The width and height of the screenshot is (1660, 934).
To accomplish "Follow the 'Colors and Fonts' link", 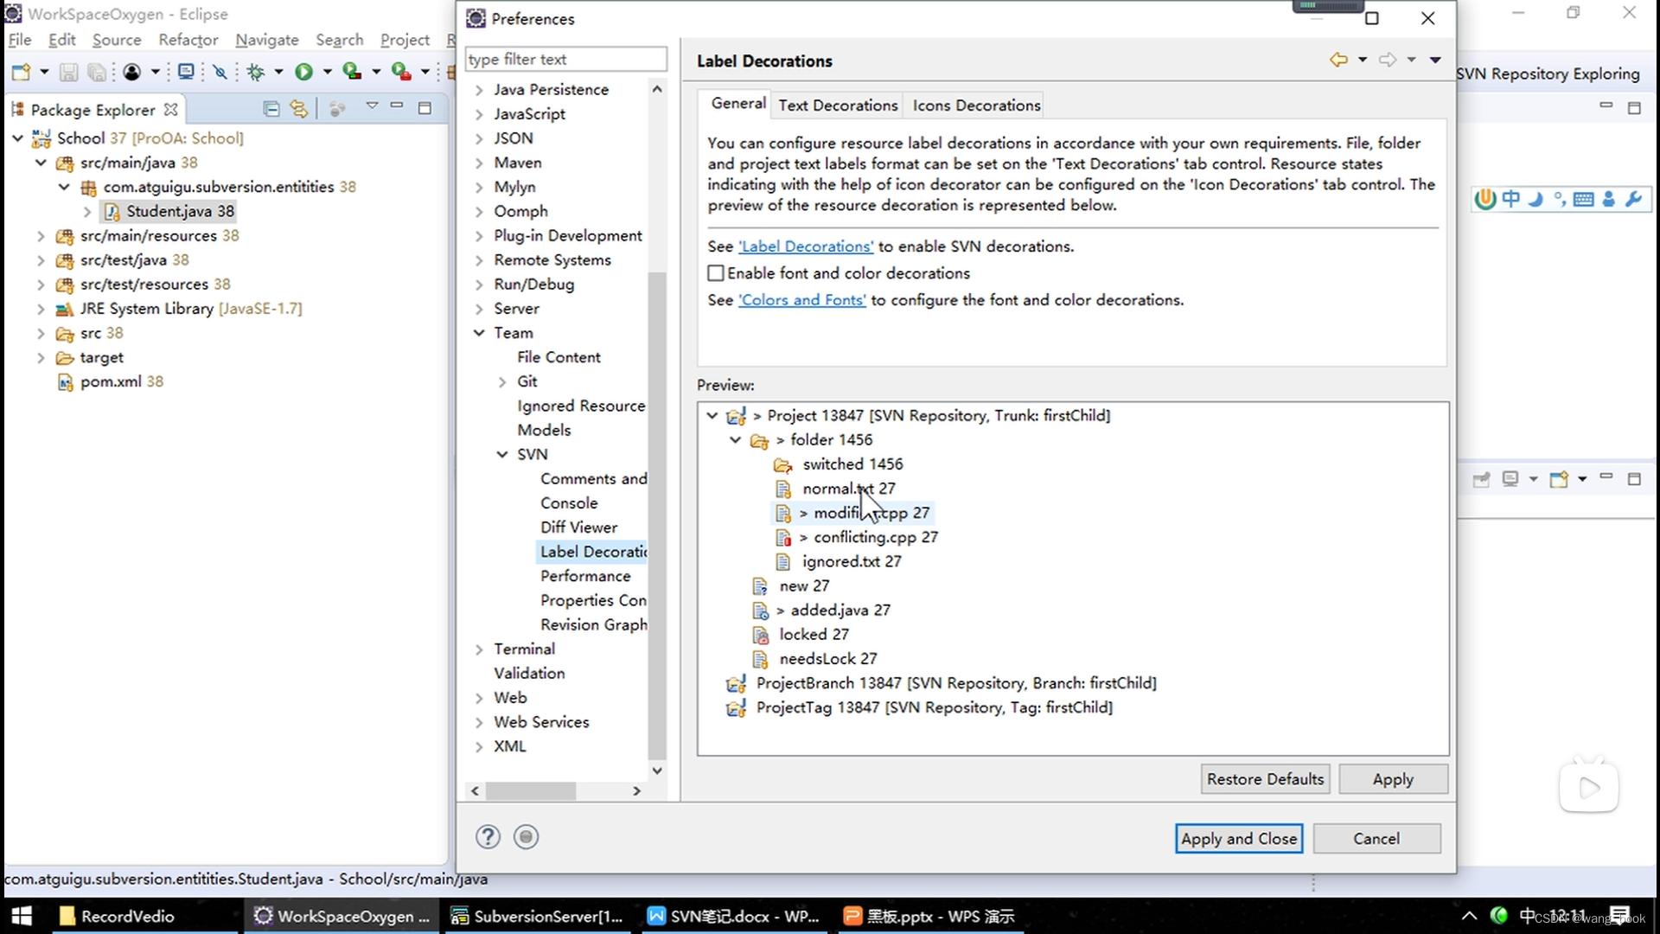I will [802, 300].
